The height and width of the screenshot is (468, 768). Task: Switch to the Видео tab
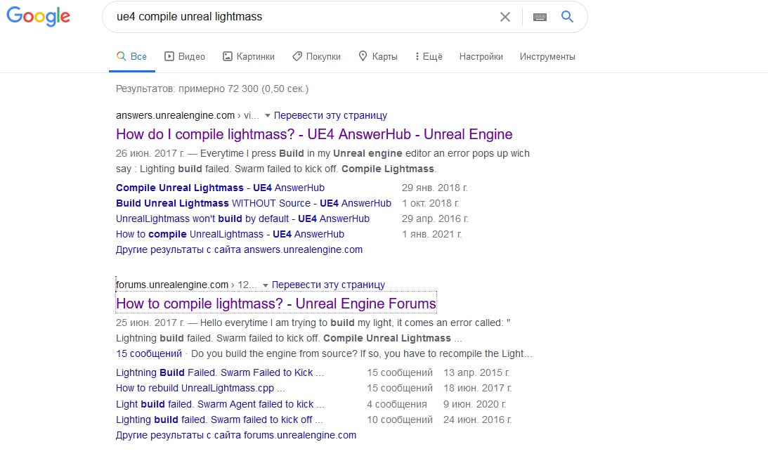(x=185, y=57)
